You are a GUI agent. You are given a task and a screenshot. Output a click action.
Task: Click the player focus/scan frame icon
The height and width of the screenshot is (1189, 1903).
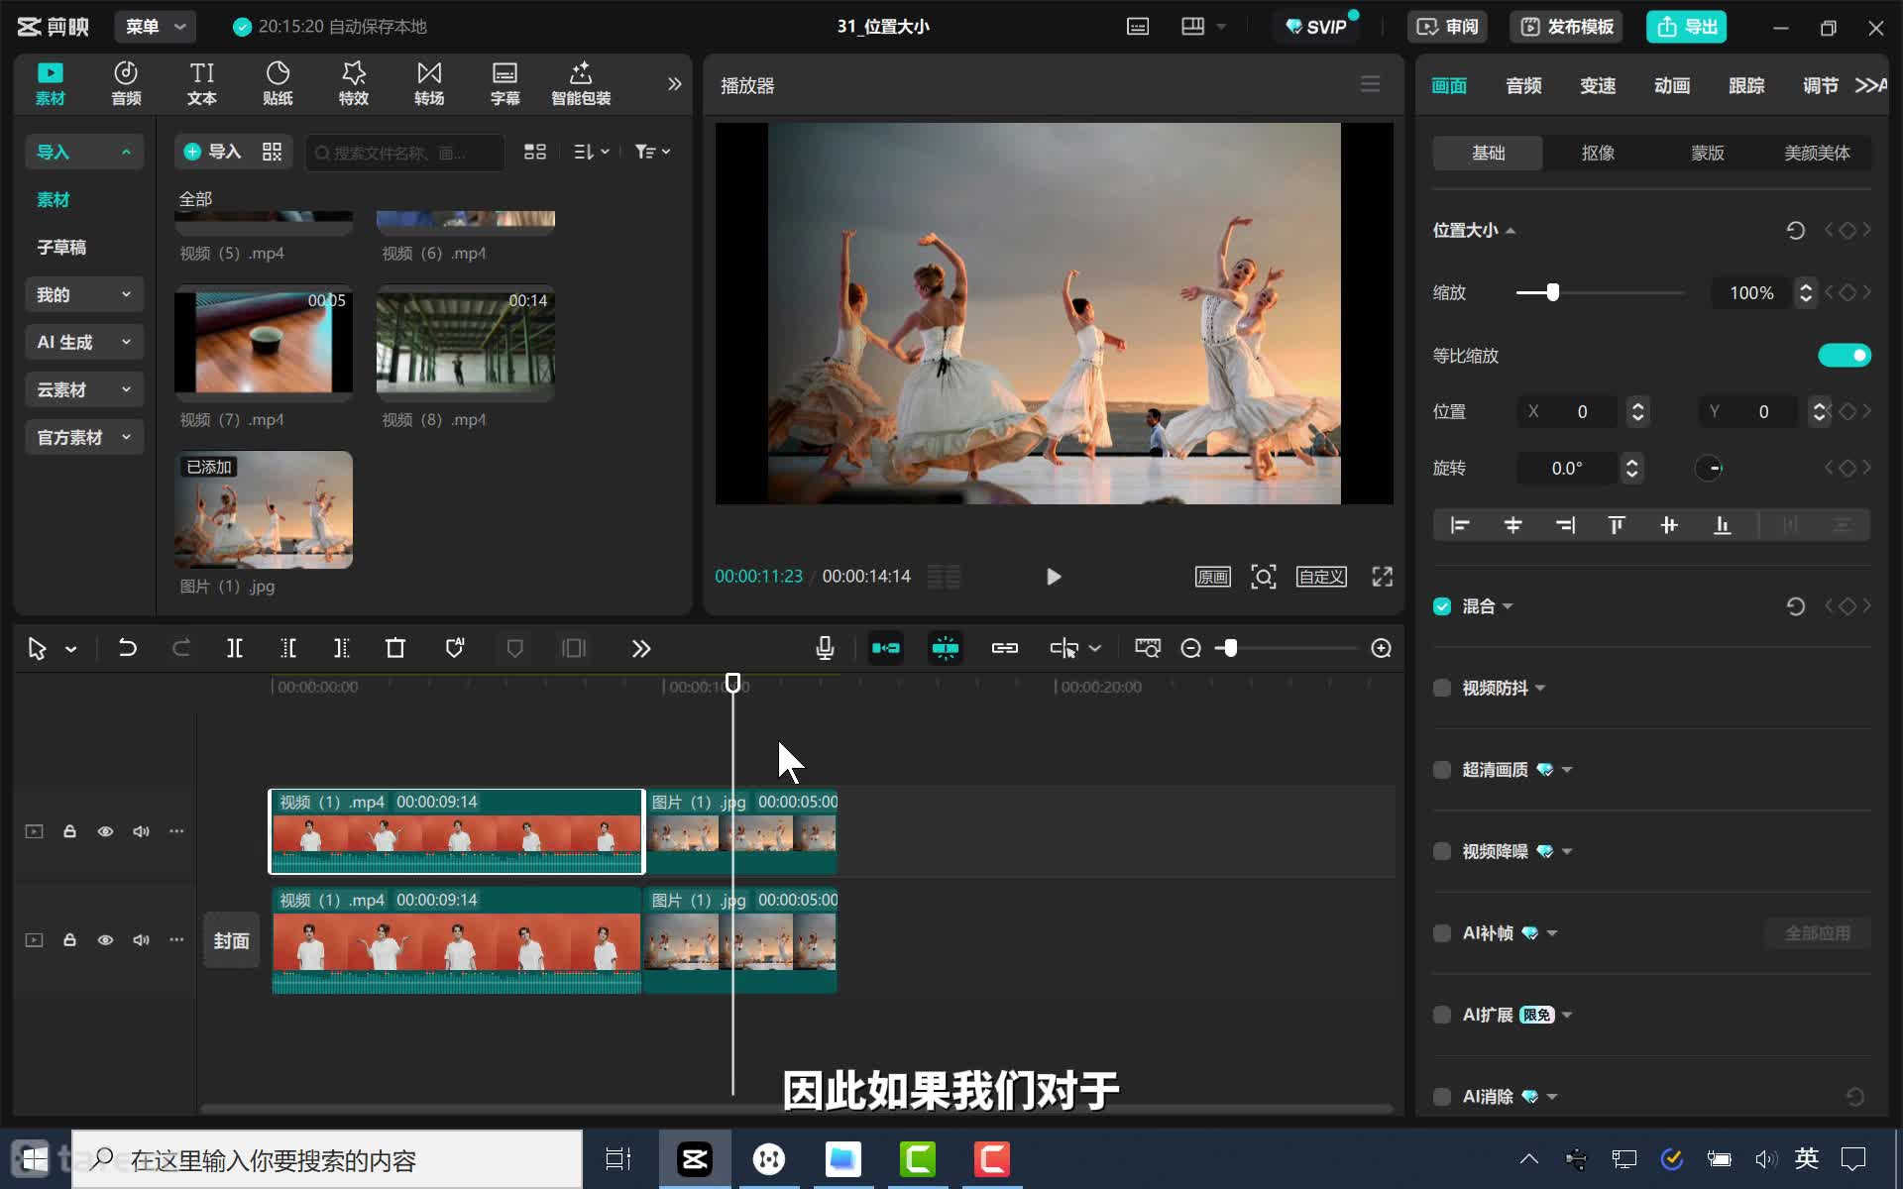click(x=1264, y=577)
